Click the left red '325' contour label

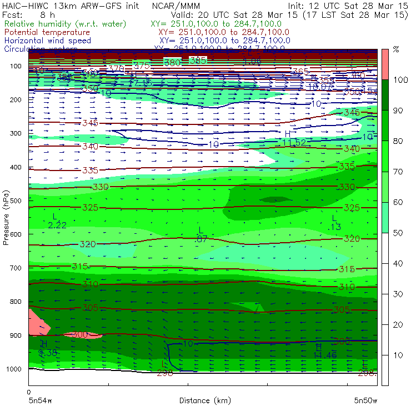coord(90,208)
